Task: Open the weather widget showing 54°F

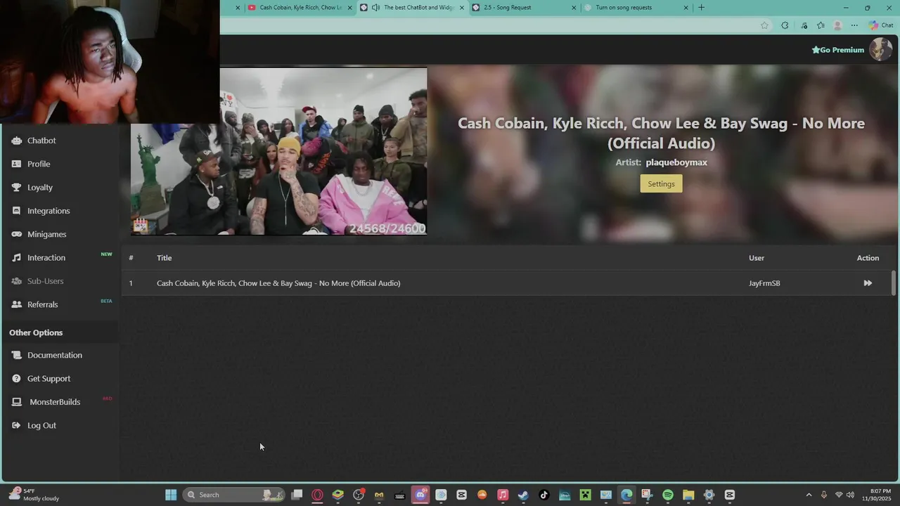Action: click(x=35, y=495)
